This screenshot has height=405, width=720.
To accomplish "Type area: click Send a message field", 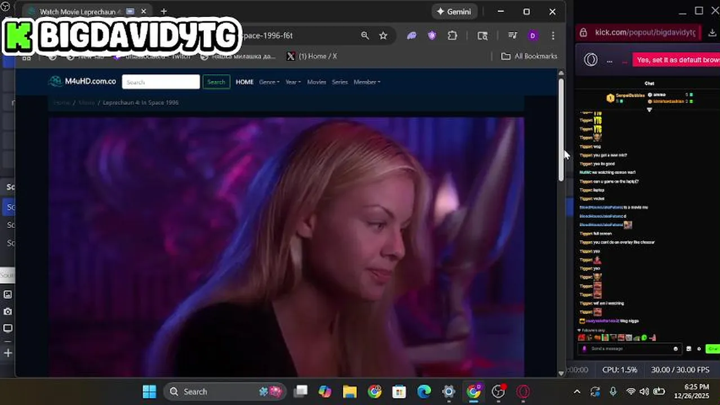I will pyautogui.click(x=630, y=349).
